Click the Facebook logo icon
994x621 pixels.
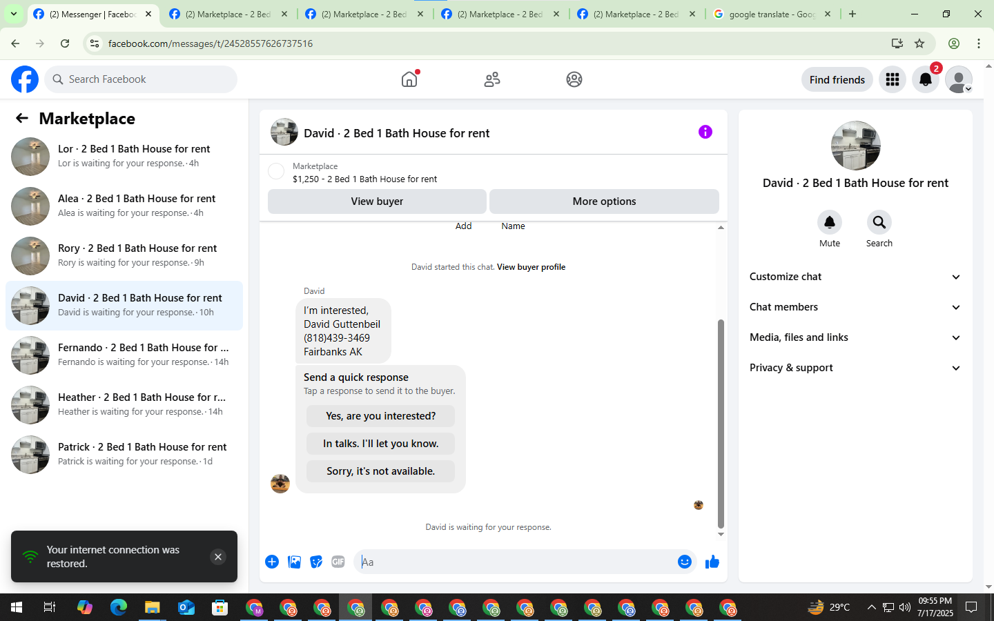(25, 79)
